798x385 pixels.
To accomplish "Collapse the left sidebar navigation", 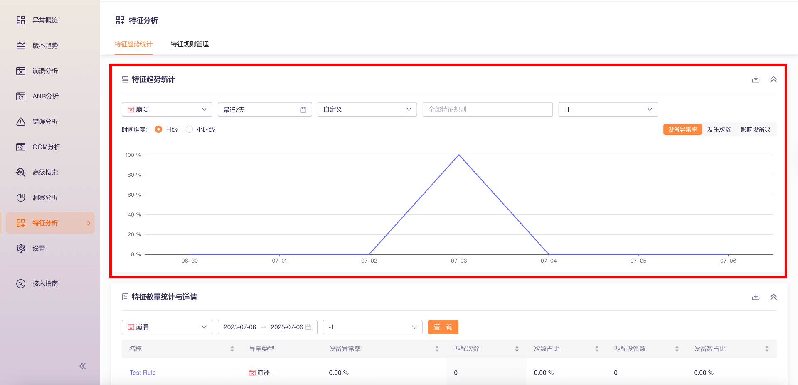I will [x=82, y=366].
